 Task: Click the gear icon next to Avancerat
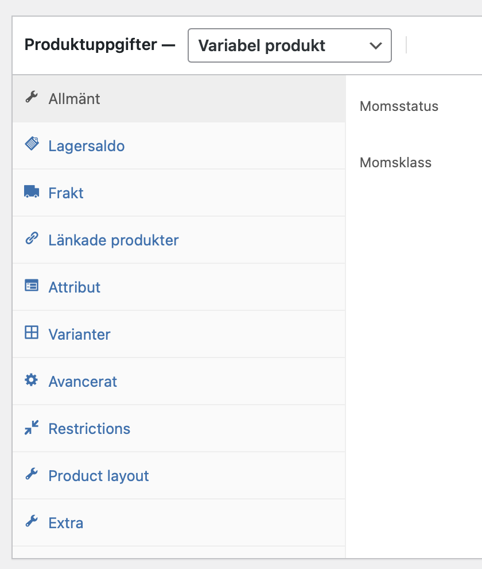[32, 381]
